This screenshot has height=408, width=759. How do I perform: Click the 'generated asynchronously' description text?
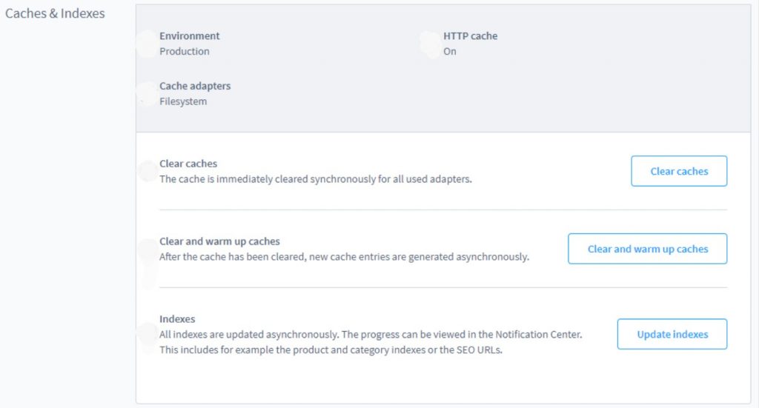(344, 257)
